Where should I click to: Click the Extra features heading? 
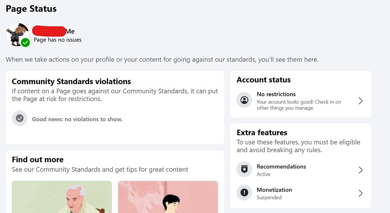262,132
